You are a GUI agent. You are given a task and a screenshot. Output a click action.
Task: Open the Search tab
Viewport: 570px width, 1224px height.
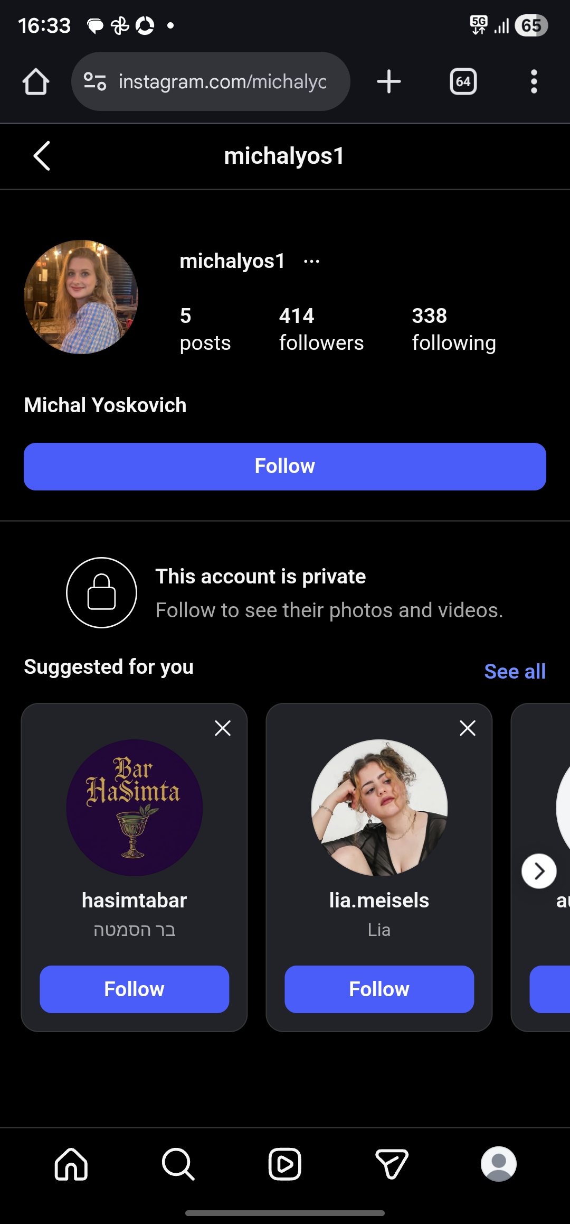178,1164
